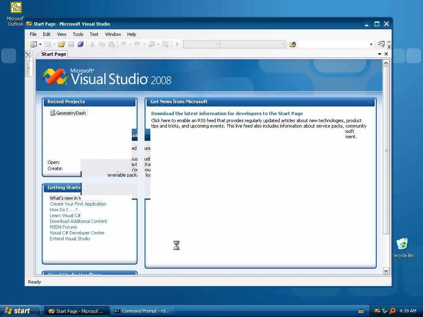Viewport: 423px width, 317px height.
Task: Open the Help menu
Action: 132,34
